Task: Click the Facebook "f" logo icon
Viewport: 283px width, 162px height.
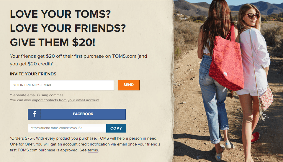Action: 34,114
